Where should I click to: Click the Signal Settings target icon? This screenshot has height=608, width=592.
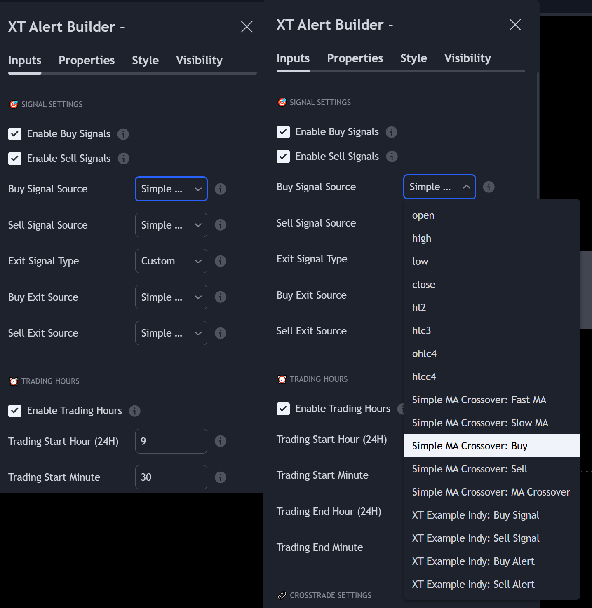coord(14,104)
